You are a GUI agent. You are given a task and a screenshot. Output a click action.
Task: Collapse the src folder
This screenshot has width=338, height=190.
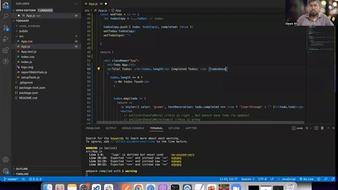(46, 36)
